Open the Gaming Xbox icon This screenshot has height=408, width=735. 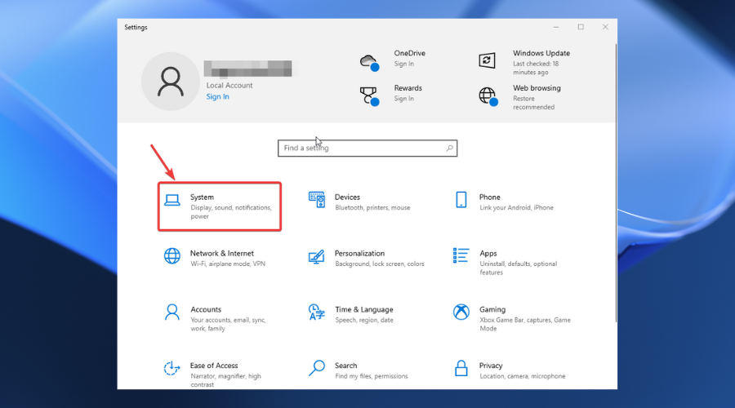point(461,312)
